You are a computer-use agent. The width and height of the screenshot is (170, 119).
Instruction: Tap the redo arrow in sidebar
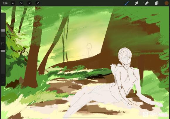pos(3,83)
